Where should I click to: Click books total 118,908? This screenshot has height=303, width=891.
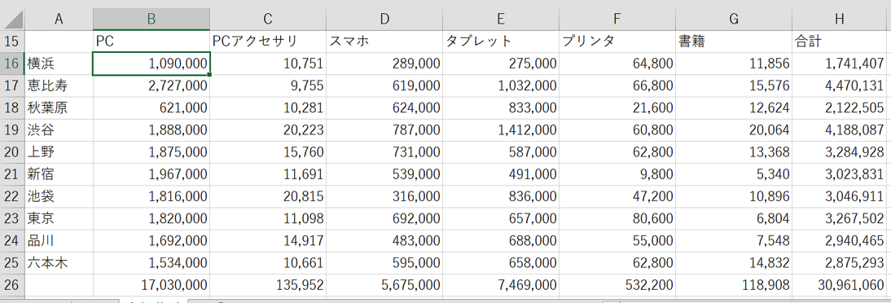tap(734, 285)
